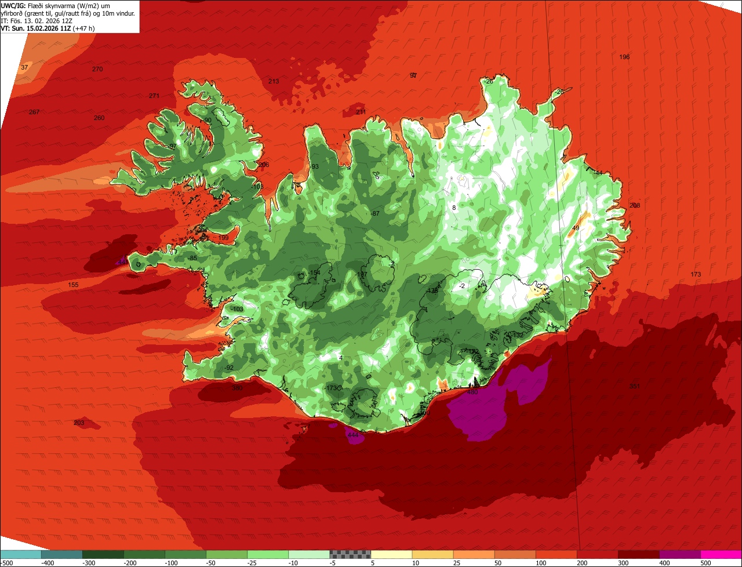Viewport: 742px width, 567px height.
Task: Click the subtitle line mentioning "10m vindur"
Action: 68,13
